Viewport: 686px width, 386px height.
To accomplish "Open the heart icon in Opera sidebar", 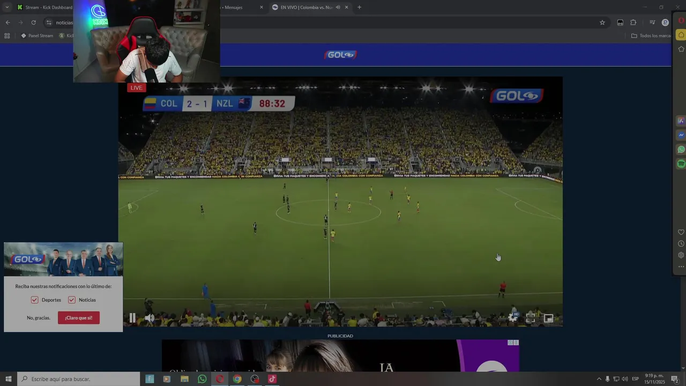I will (681, 232).
